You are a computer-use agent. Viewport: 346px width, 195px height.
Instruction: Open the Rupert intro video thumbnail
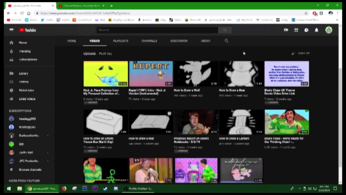point(151,74)
